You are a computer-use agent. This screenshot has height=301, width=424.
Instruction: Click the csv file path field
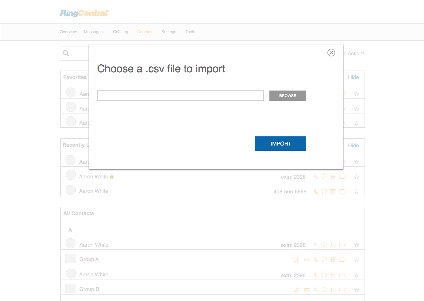click(180, 96)
